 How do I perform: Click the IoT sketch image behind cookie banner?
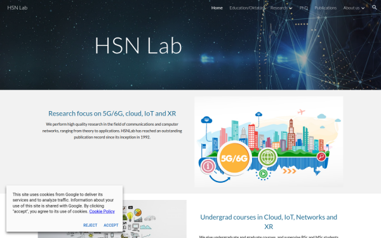tap(155, 218)
